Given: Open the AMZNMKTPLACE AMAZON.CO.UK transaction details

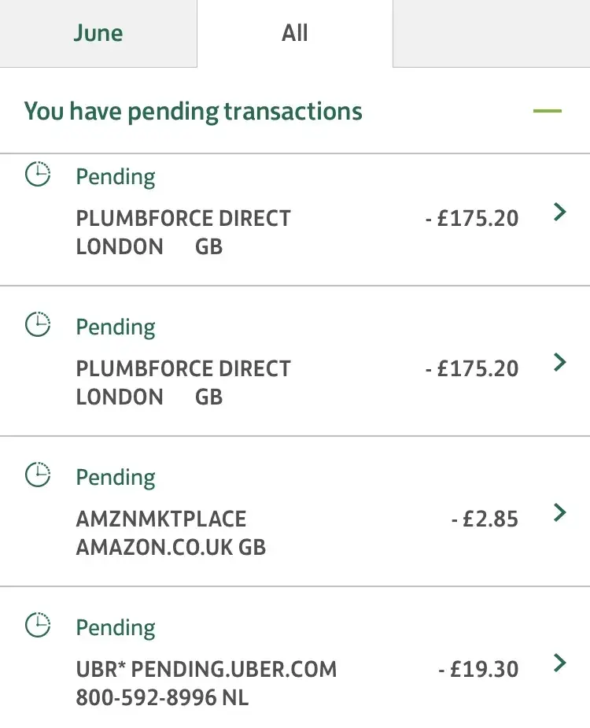Looking at the screenshot, I should pos(171,533).
